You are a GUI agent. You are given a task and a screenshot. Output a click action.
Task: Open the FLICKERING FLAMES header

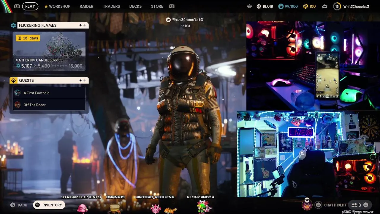click(x=53, y=26)
